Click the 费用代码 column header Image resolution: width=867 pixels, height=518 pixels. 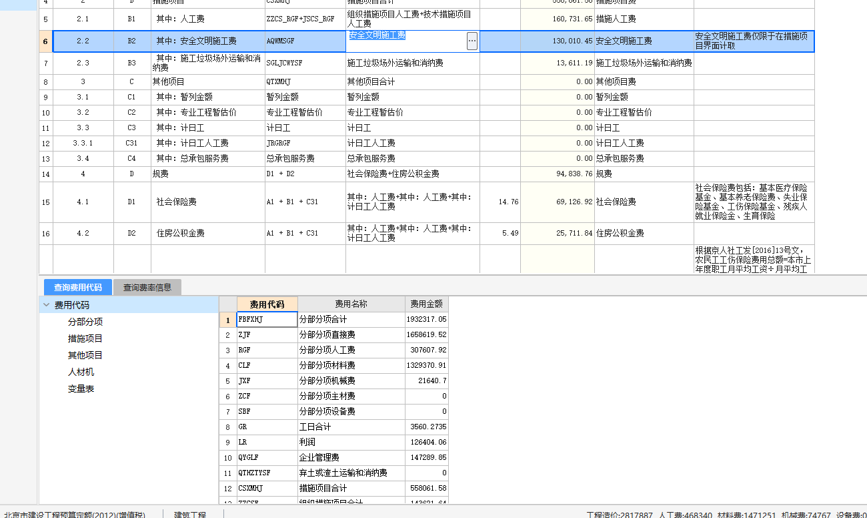pos(267,304)
